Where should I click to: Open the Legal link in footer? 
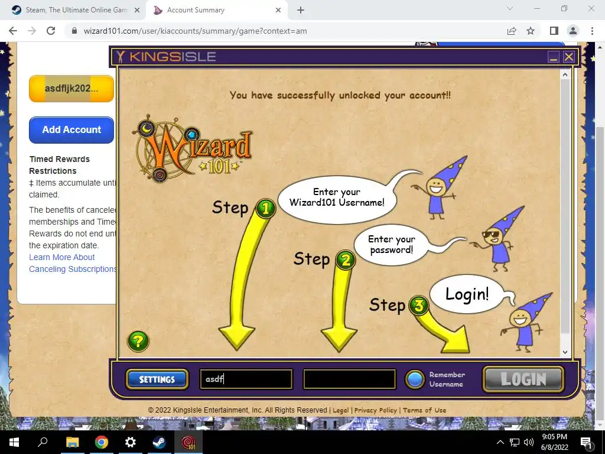click(341, 410)
